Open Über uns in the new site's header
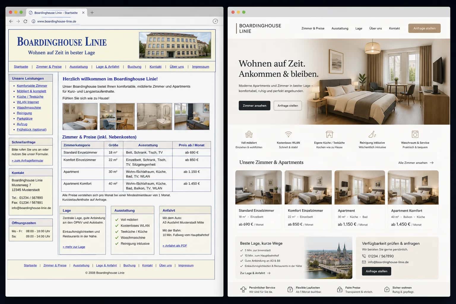This screenshot has width=456, height=304. pos(376,28)
